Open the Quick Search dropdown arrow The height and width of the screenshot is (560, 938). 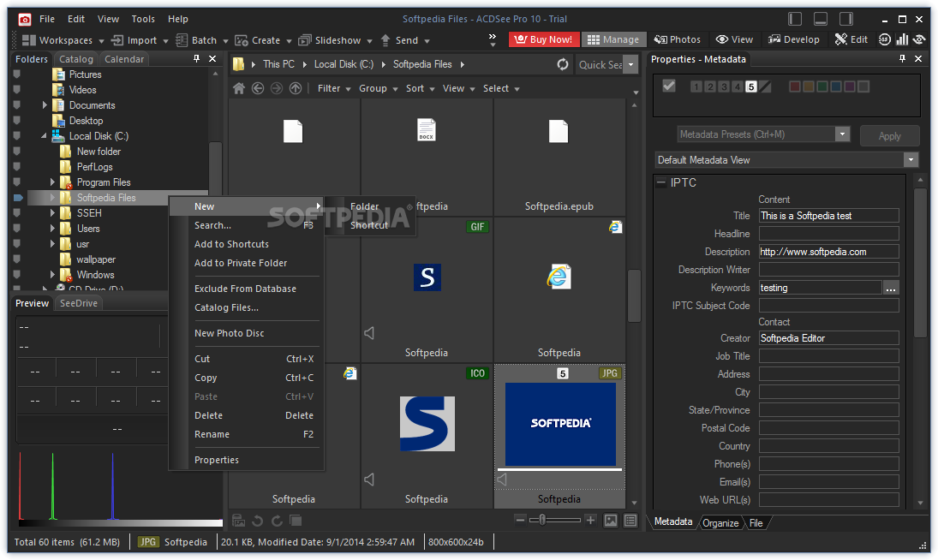(x=630, y=64)
